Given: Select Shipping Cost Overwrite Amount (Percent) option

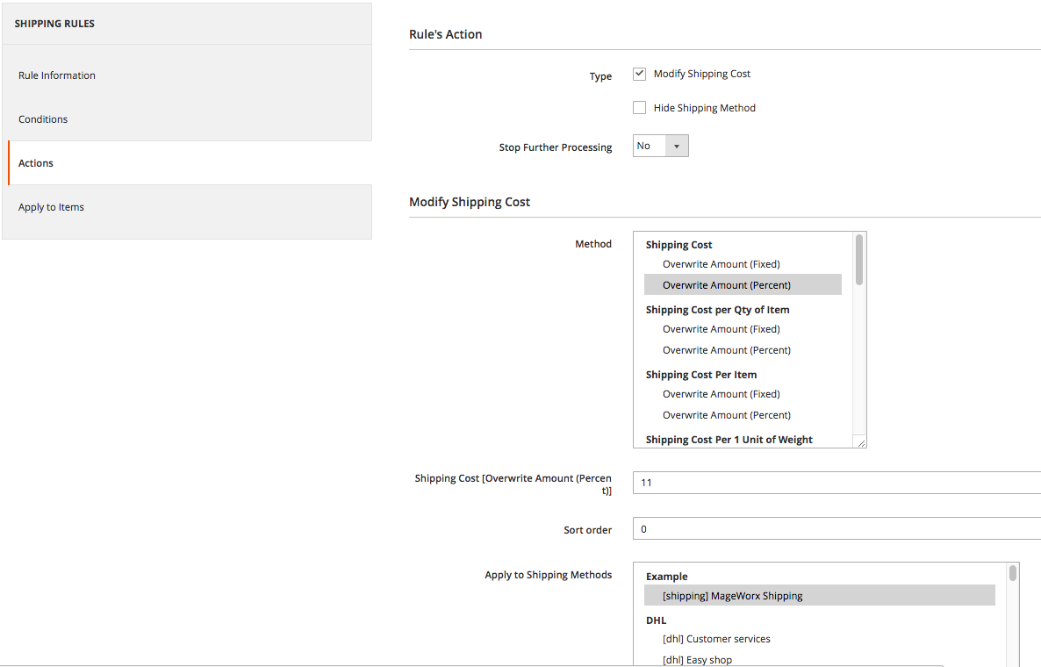Looking at the screenshot, I should point(726,285).
